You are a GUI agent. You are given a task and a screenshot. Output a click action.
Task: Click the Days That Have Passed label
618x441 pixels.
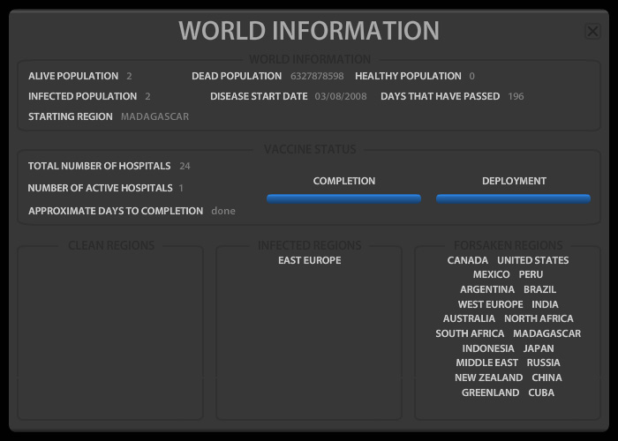440,96
